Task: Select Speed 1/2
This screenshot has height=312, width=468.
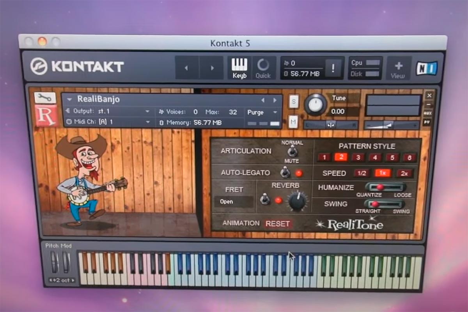Action: (x=362, y=173)
